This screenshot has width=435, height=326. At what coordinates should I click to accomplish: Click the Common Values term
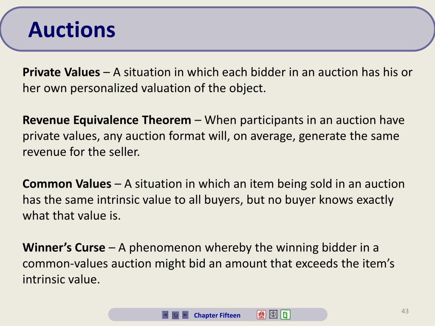[x=67, y=184]
